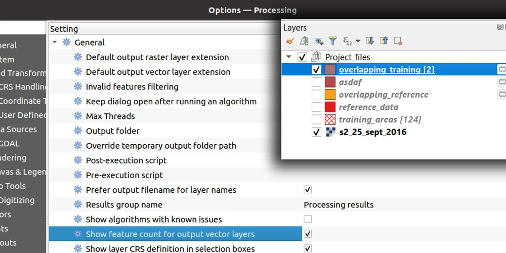Open GDAL options tab
Screen dimensions: 506x253
(x=10, y=143)
